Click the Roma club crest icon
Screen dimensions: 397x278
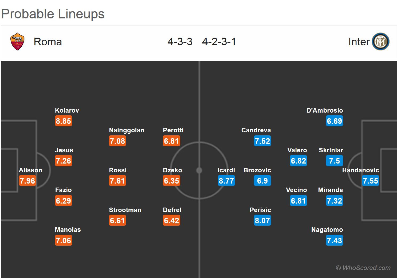click(x=17, y=42)
